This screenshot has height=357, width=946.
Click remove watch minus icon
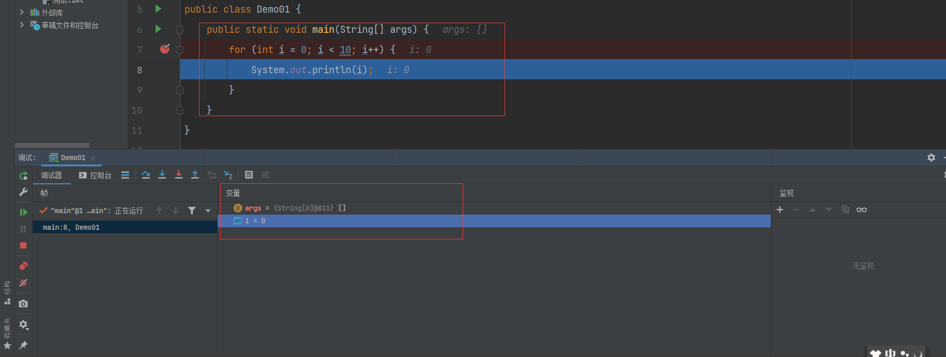pyautogui.click(x=796, y=210)
